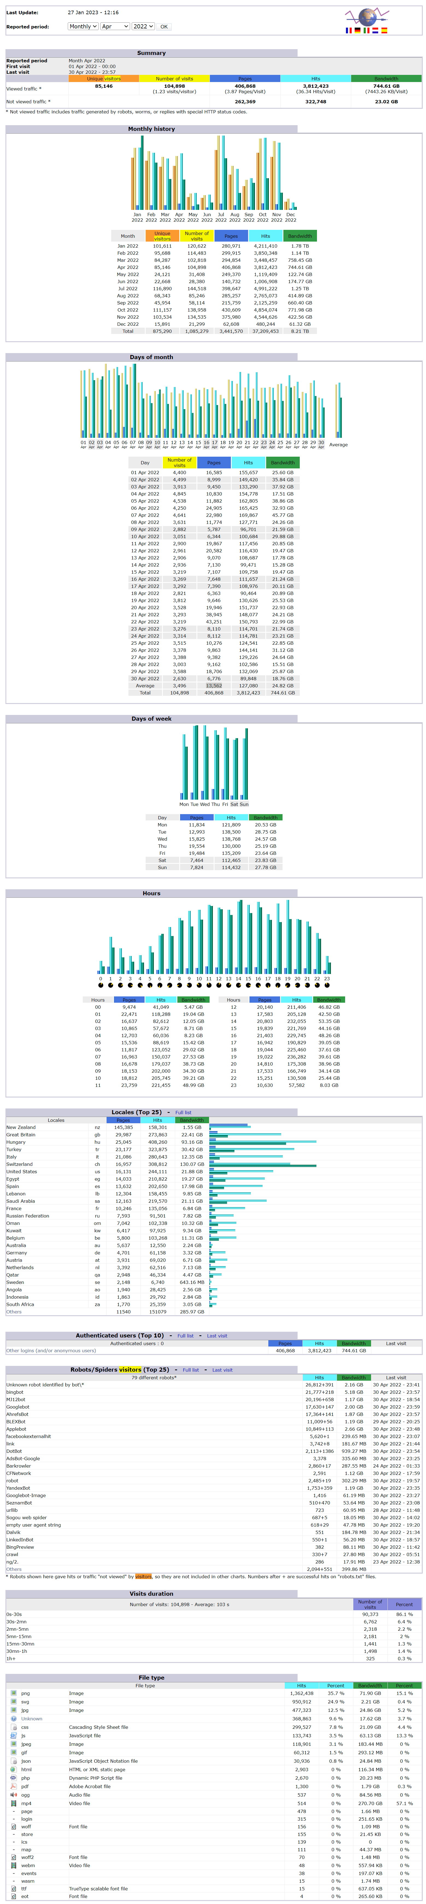Click the OK button for reported period
This screenshot has height=1904, width=426.
coord(164,27)
